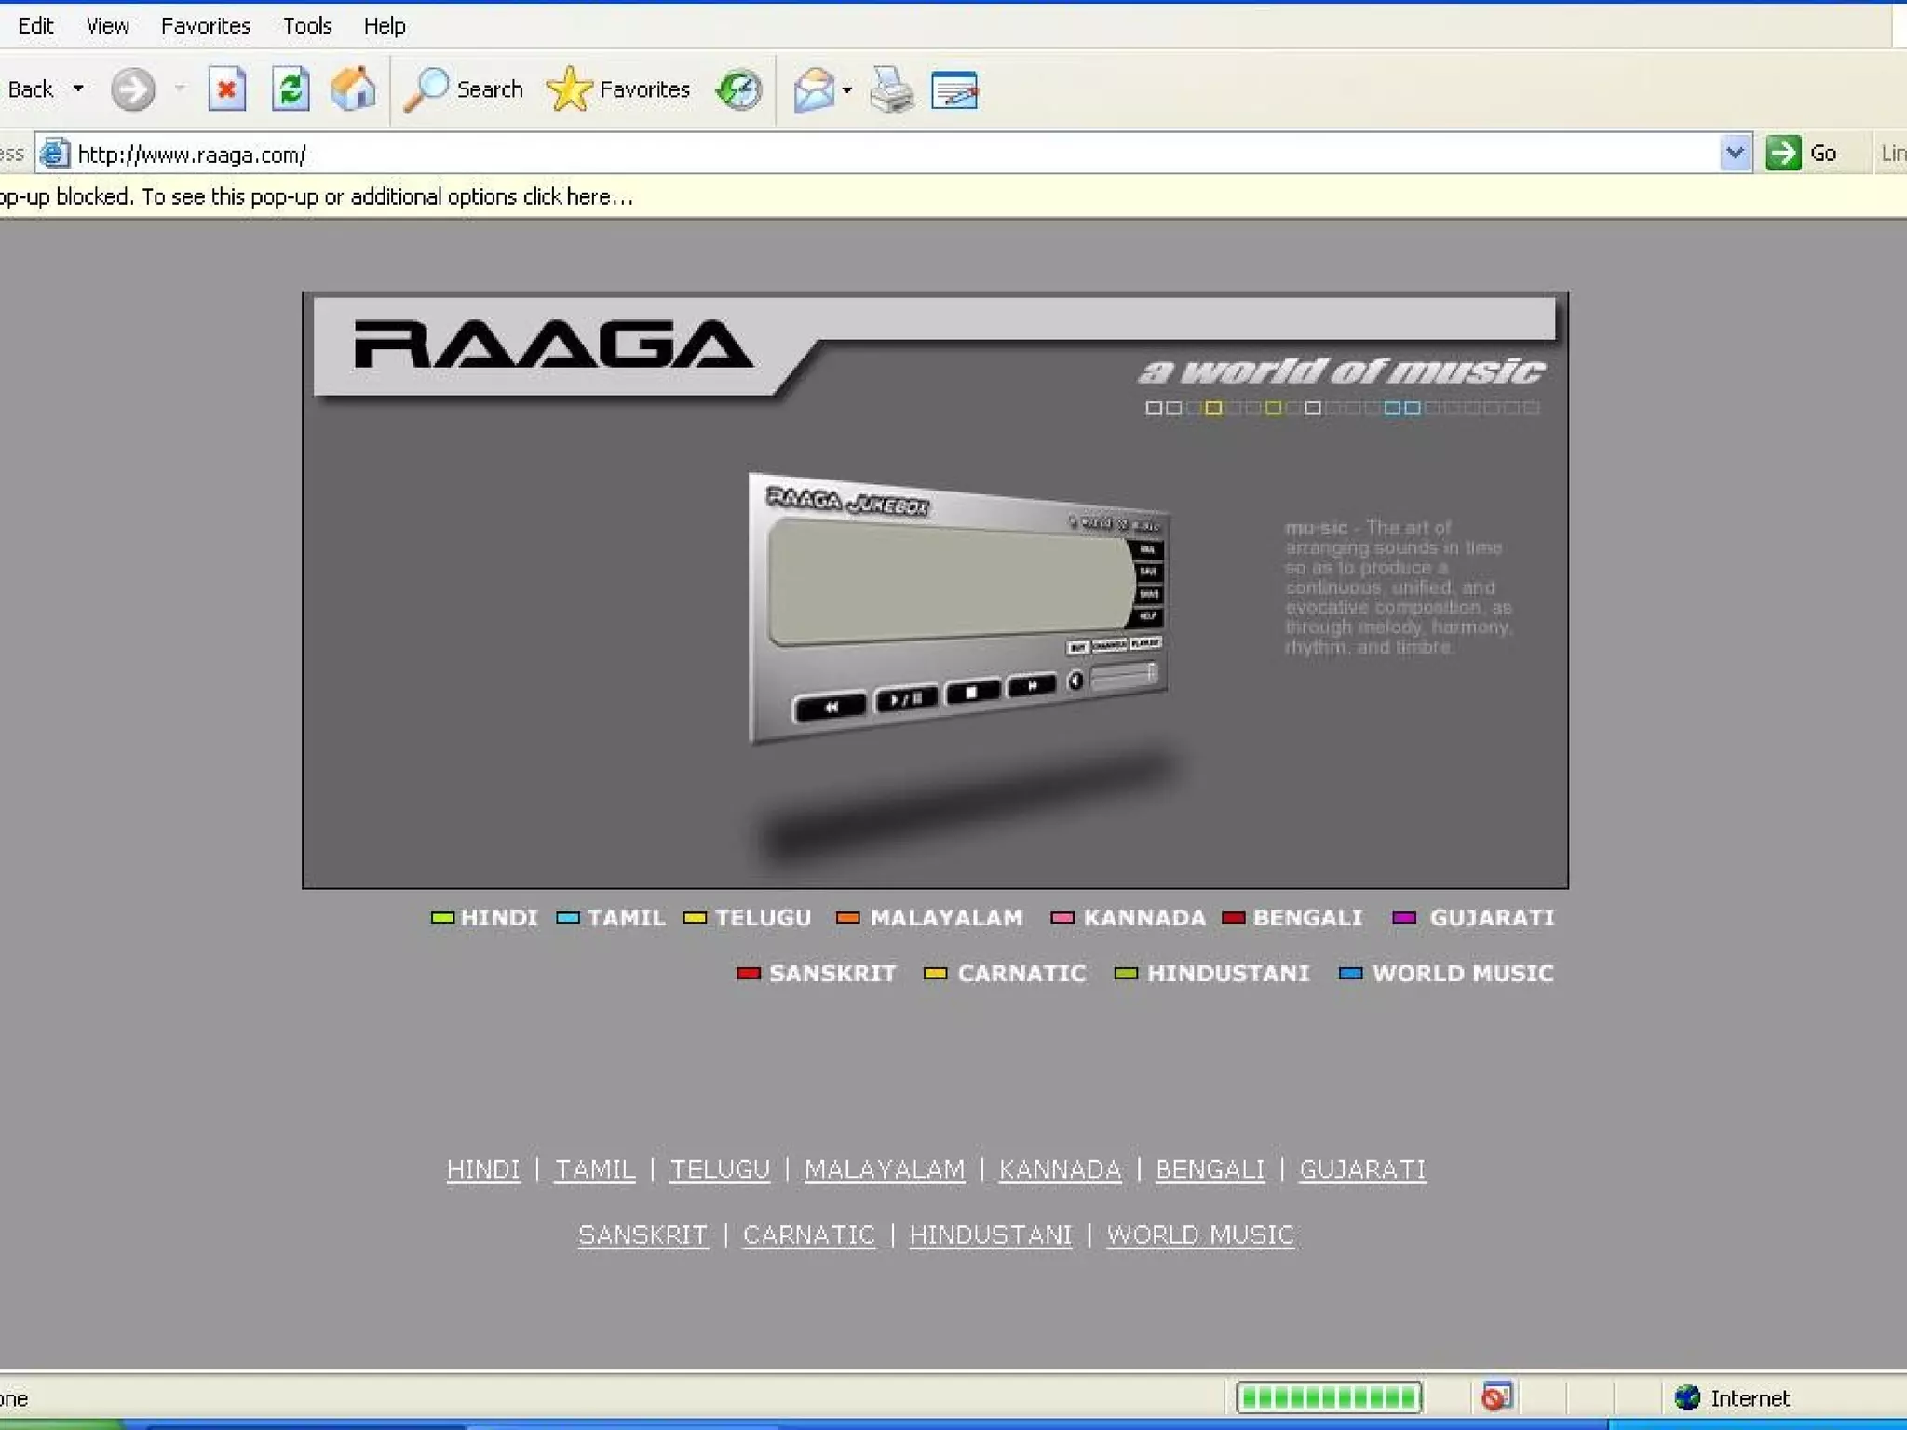
Task: Click the pop-up blocked status bar icon
Action: tap(1496, 1396)
